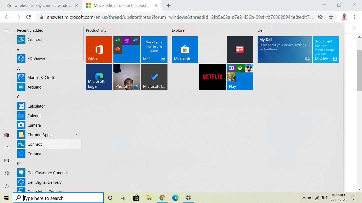The width and height of the screenshot is (362, 203).
Task: Go back in Chrome
Action: point(7,17)
